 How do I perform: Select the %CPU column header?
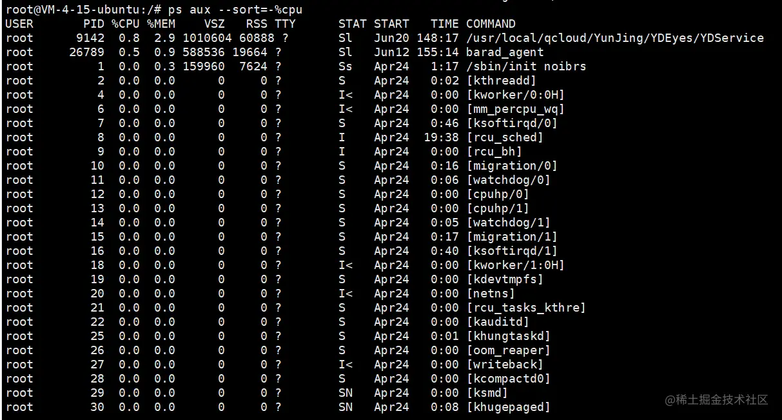click(x=125, y=24)
